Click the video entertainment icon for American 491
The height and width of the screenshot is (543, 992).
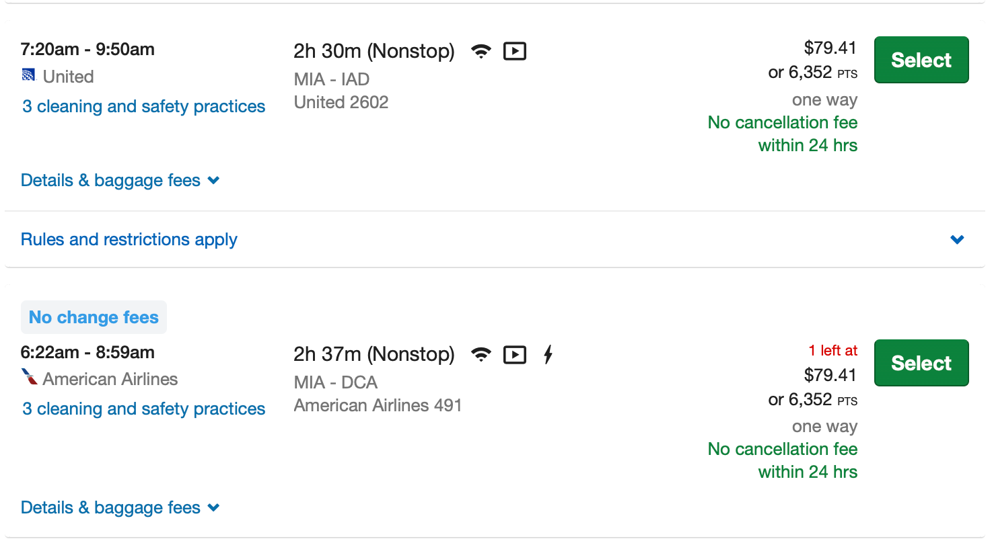click(x=515, y=354)
